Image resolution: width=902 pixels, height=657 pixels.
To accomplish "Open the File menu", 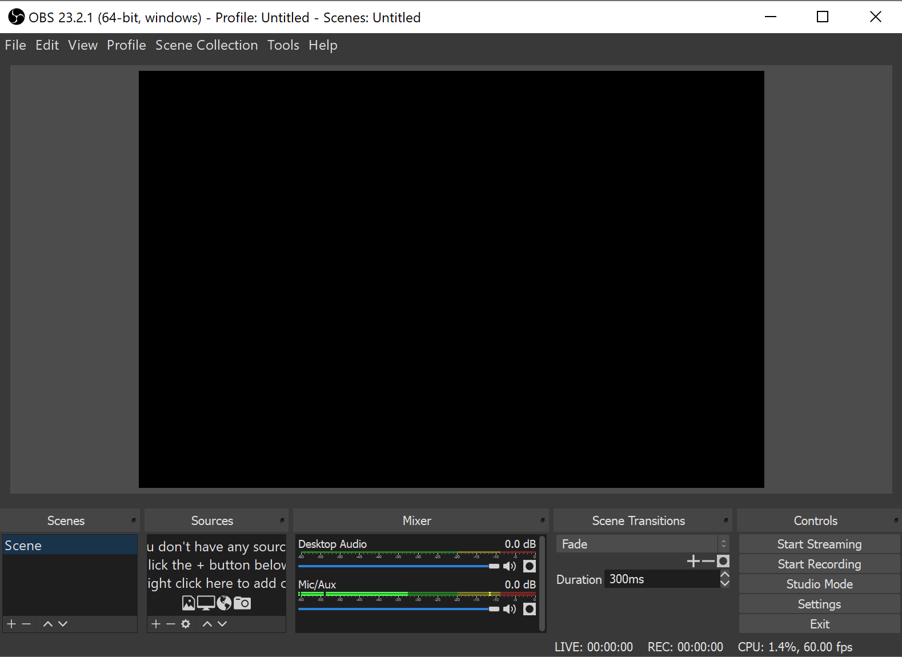I will [15, 45].
